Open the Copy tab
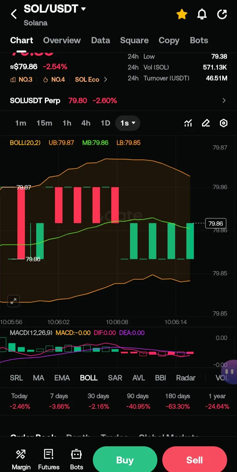Image resolution: width=237 pixels, height=472 pixels. pos(169,41)
